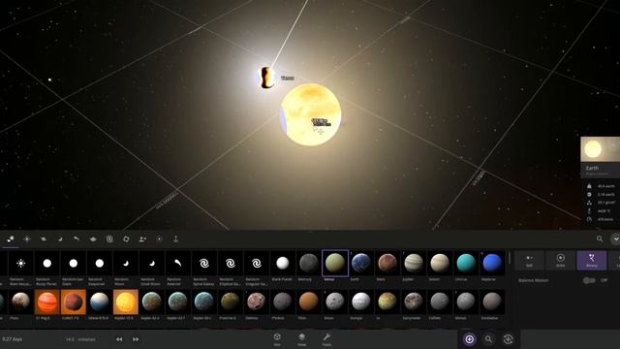Speed up simulation with fast-forward arrows
Screen dimensions: 620x349
pyautogui.click(x=136, y=339)
